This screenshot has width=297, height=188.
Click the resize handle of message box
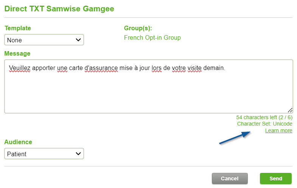tap(290, 110)
